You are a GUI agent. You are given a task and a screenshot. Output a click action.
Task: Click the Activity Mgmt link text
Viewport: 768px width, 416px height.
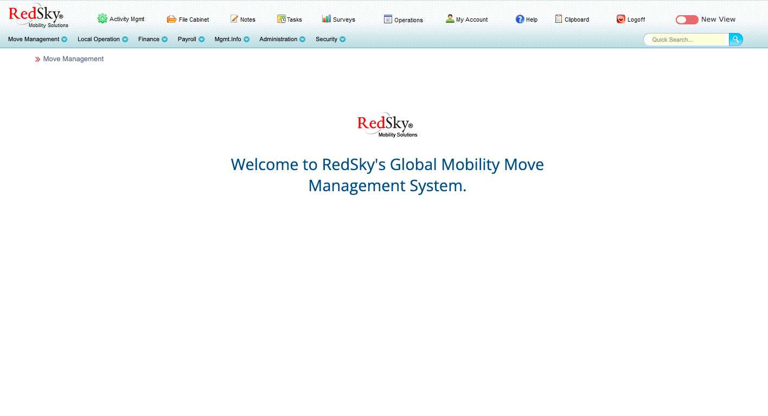pos(127,19)
